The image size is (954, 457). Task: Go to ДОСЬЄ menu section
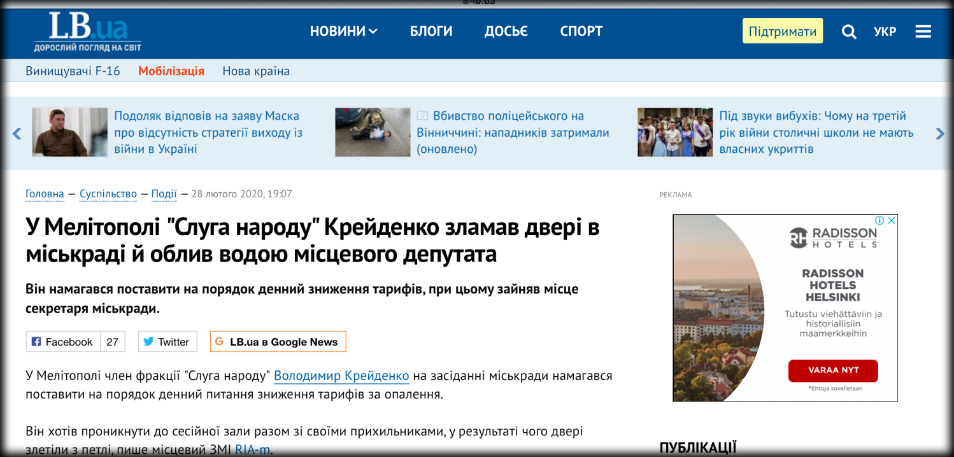pos(506,31)
